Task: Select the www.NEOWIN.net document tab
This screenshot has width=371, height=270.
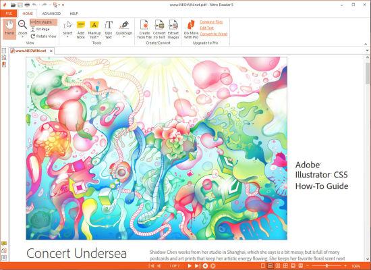Action: (x=31, y=51)
